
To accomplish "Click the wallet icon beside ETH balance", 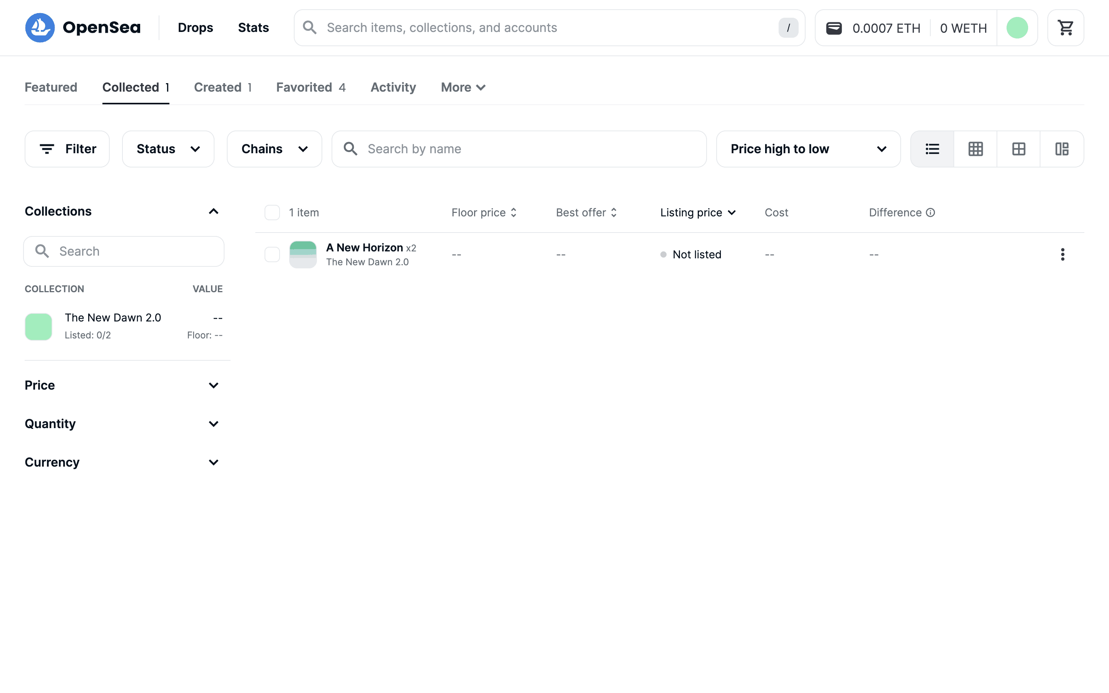I will coord(834,28).
